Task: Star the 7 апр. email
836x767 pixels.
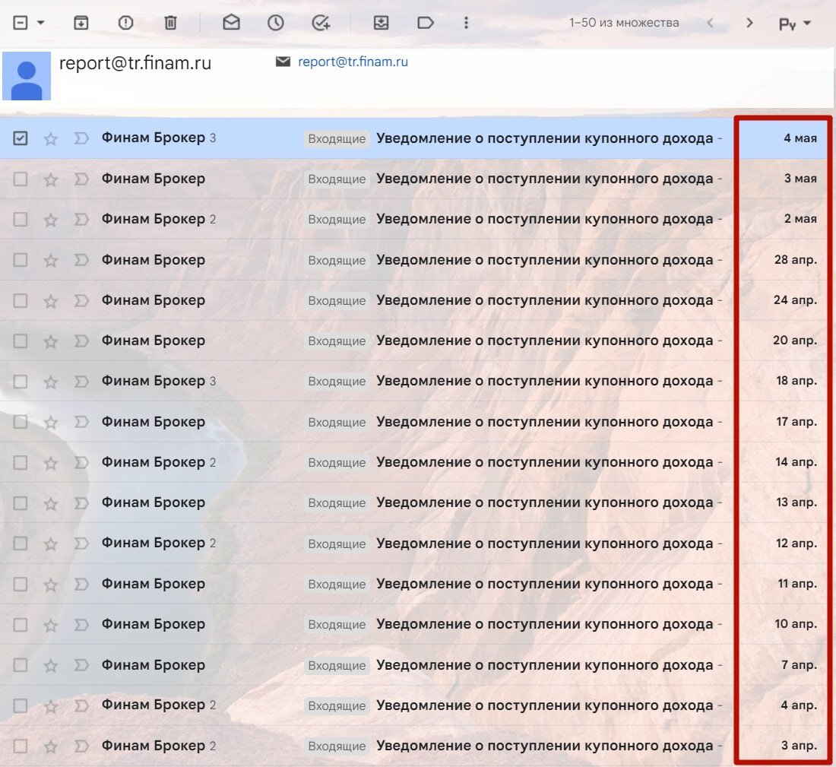Action: (x=51, y=666)
